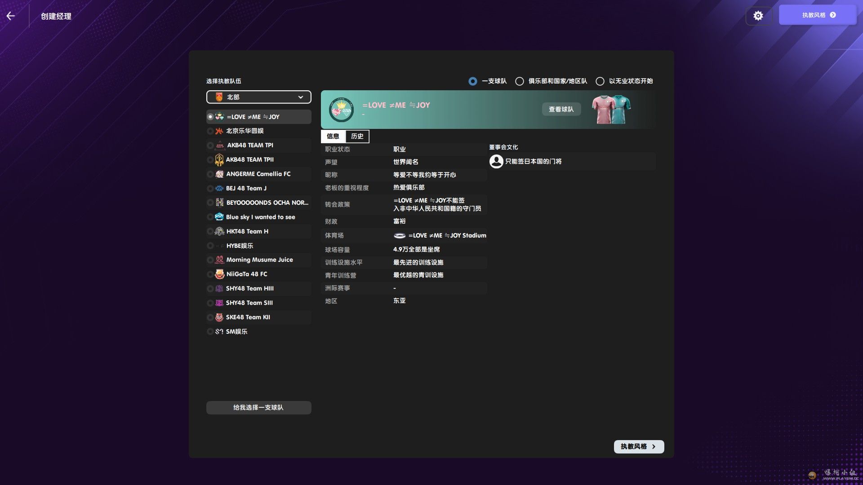
Task: Select radio button for HYBE娱乐
Action: coord(210,246)
